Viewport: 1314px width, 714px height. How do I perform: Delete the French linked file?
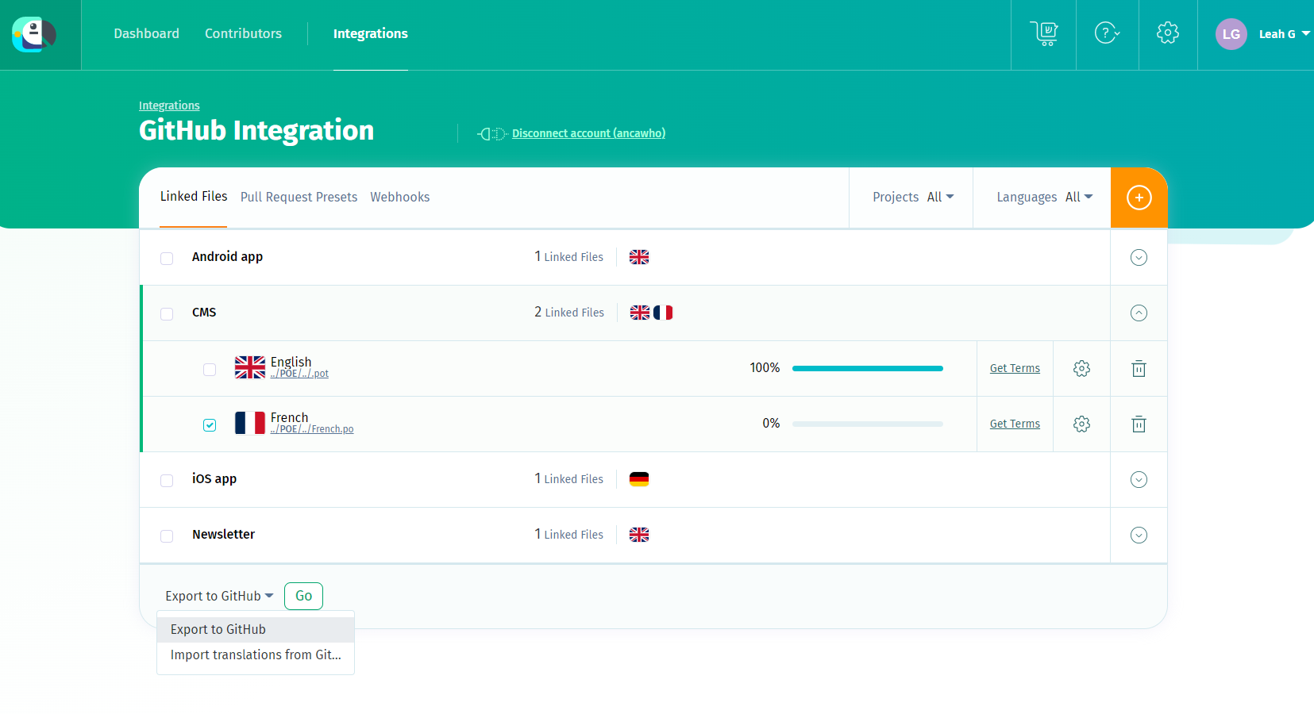[x=1139, y=424]
